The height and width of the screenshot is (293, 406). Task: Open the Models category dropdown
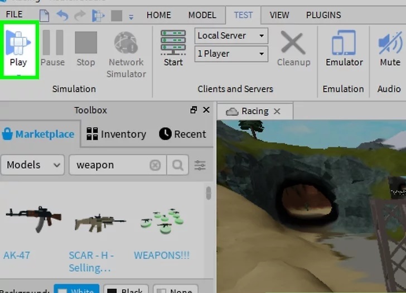click(32, 165)
